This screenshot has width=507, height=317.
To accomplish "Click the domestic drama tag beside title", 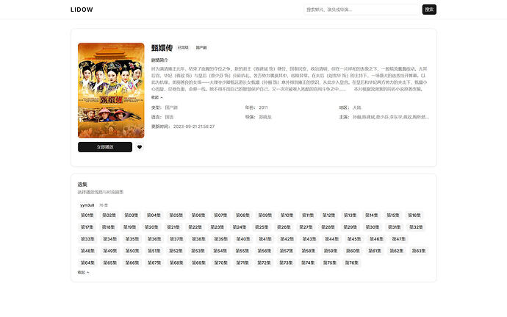I will tap(201, 48).
